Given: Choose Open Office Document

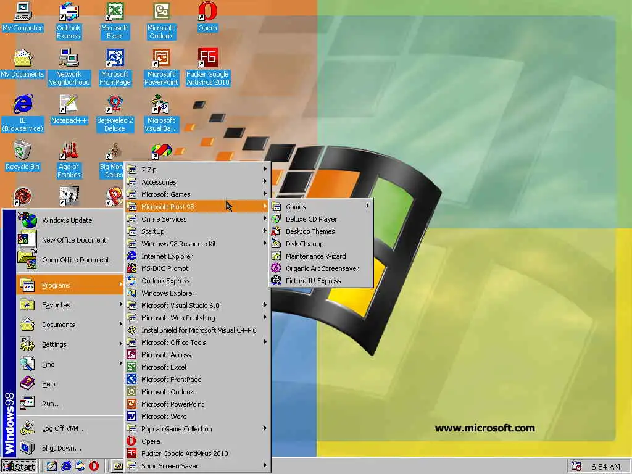Looking at the screenshot, I should click(x=70, y=260).
